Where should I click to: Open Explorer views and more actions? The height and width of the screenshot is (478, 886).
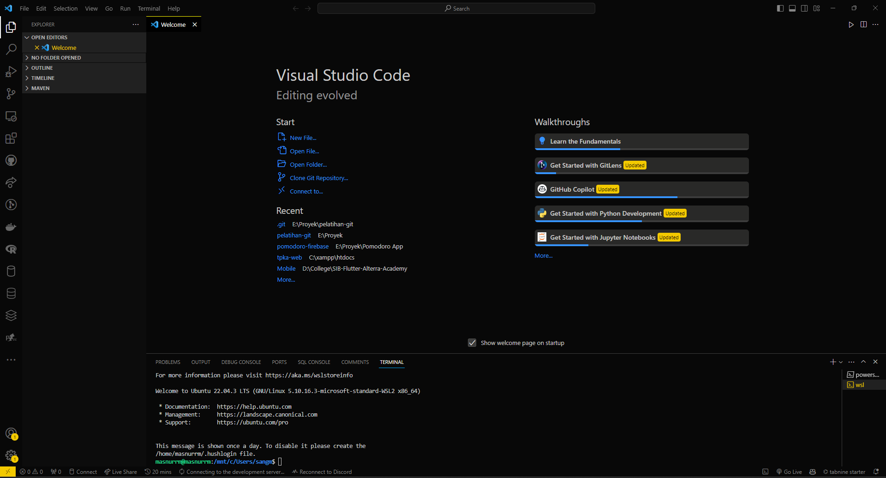pyautogui.click(x=136, y=24)
